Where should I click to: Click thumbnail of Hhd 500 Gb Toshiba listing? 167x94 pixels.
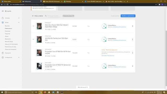pos(39,39)
